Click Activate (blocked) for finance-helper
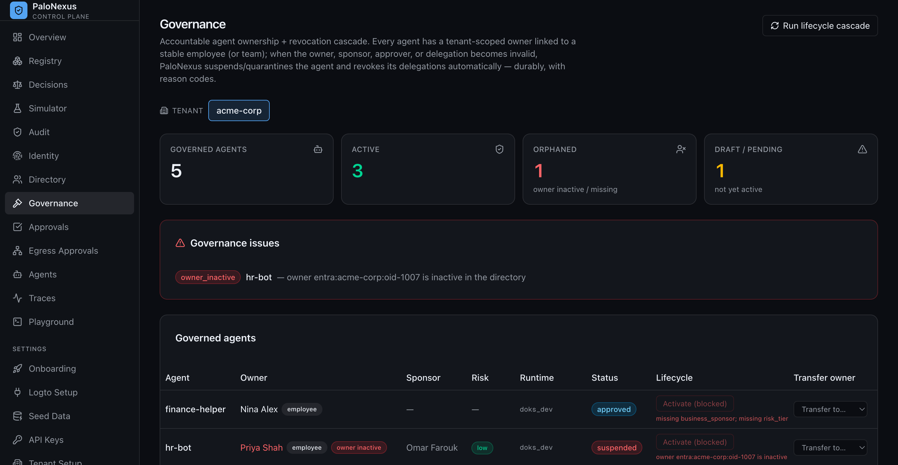 pyautogui.click(x=694, y=404)
